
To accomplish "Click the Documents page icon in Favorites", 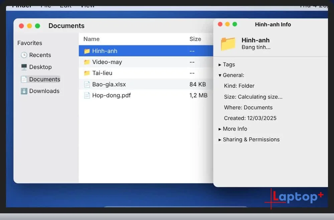I will (x=24, y=79).
